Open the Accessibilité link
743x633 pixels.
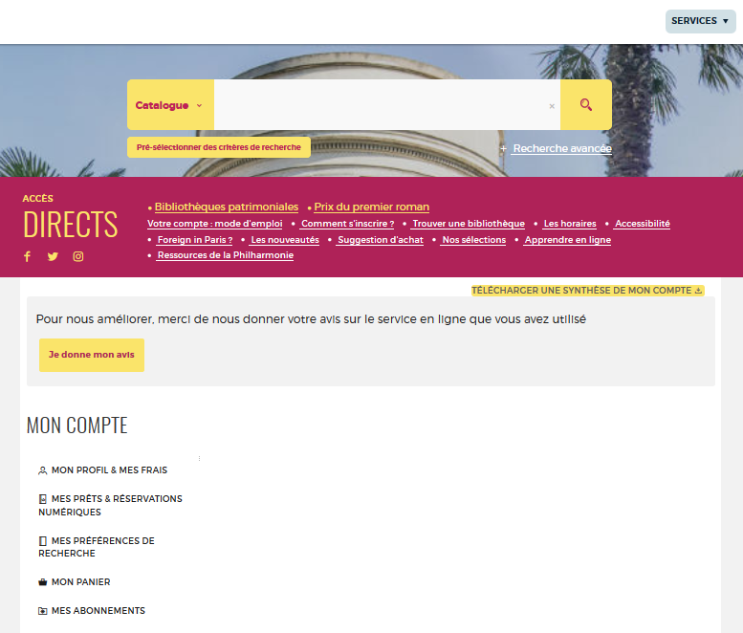642,224
